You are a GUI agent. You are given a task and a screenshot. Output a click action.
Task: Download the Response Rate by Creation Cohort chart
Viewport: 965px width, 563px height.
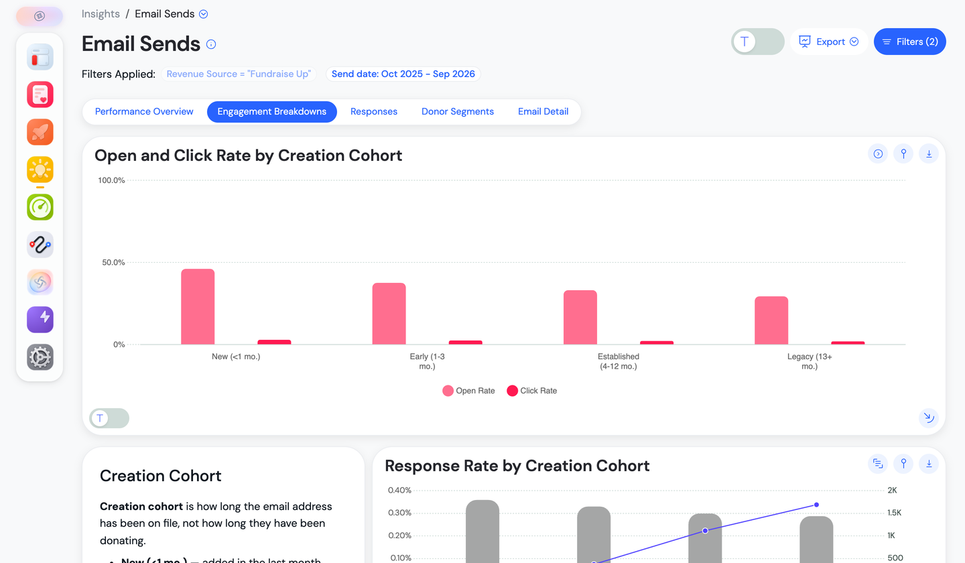click(x=929, y=463)
